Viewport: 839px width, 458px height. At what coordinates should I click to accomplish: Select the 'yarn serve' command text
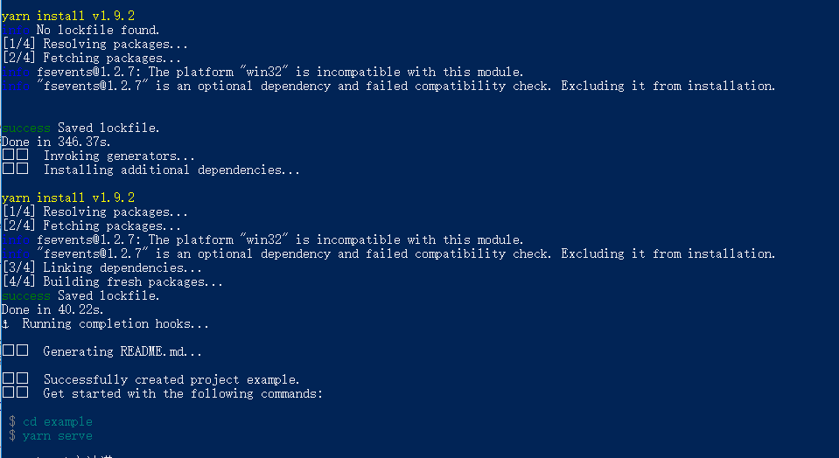57,435
